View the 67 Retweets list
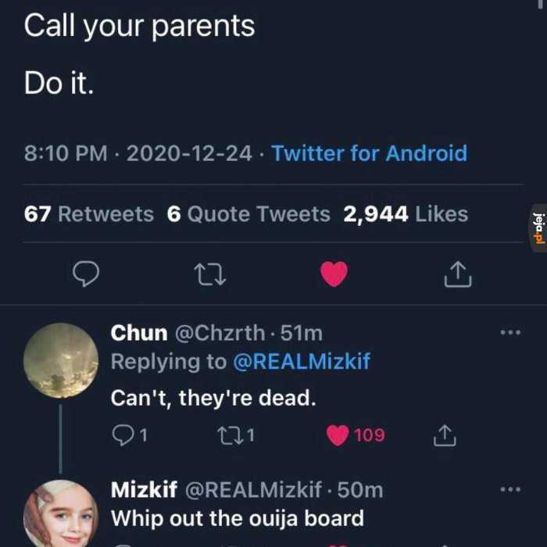The height and width of the screenshot is (547, 547). pyautogui.click(x=89, y=214)
